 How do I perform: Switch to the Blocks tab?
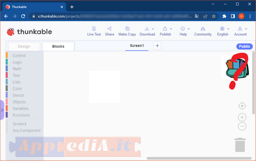[58, 46]
